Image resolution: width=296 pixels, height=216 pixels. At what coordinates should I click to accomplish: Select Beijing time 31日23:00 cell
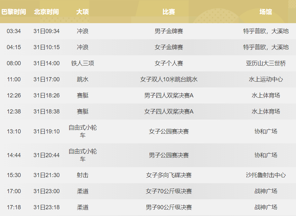[46, 191]
